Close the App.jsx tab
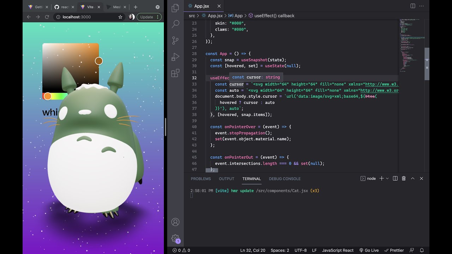Image resolution: width=452 pixels, height=254 pixels. [x=219, y=6]
